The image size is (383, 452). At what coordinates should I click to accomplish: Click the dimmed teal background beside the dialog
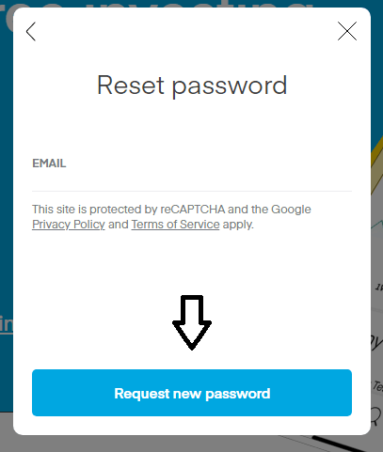tap(6, 188)
